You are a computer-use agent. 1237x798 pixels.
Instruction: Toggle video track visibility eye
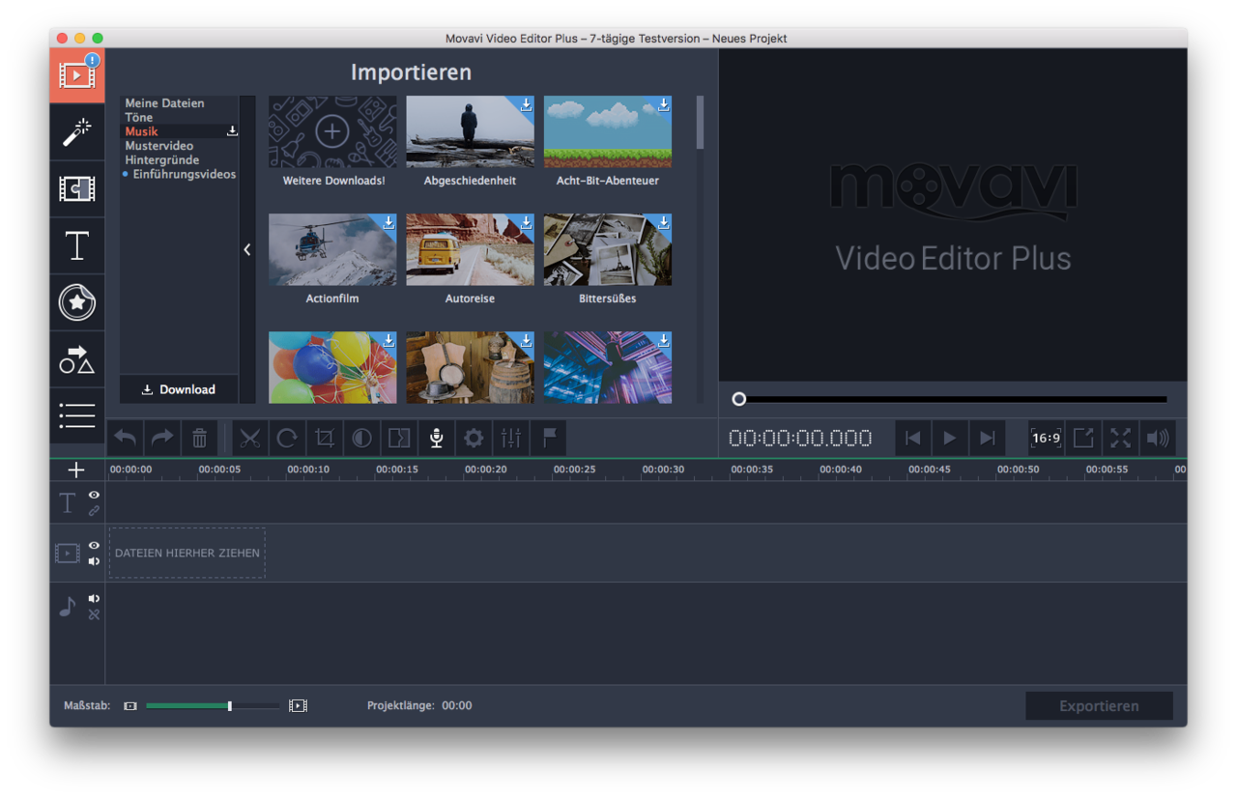pyautogui.click(x=94, y=546)
